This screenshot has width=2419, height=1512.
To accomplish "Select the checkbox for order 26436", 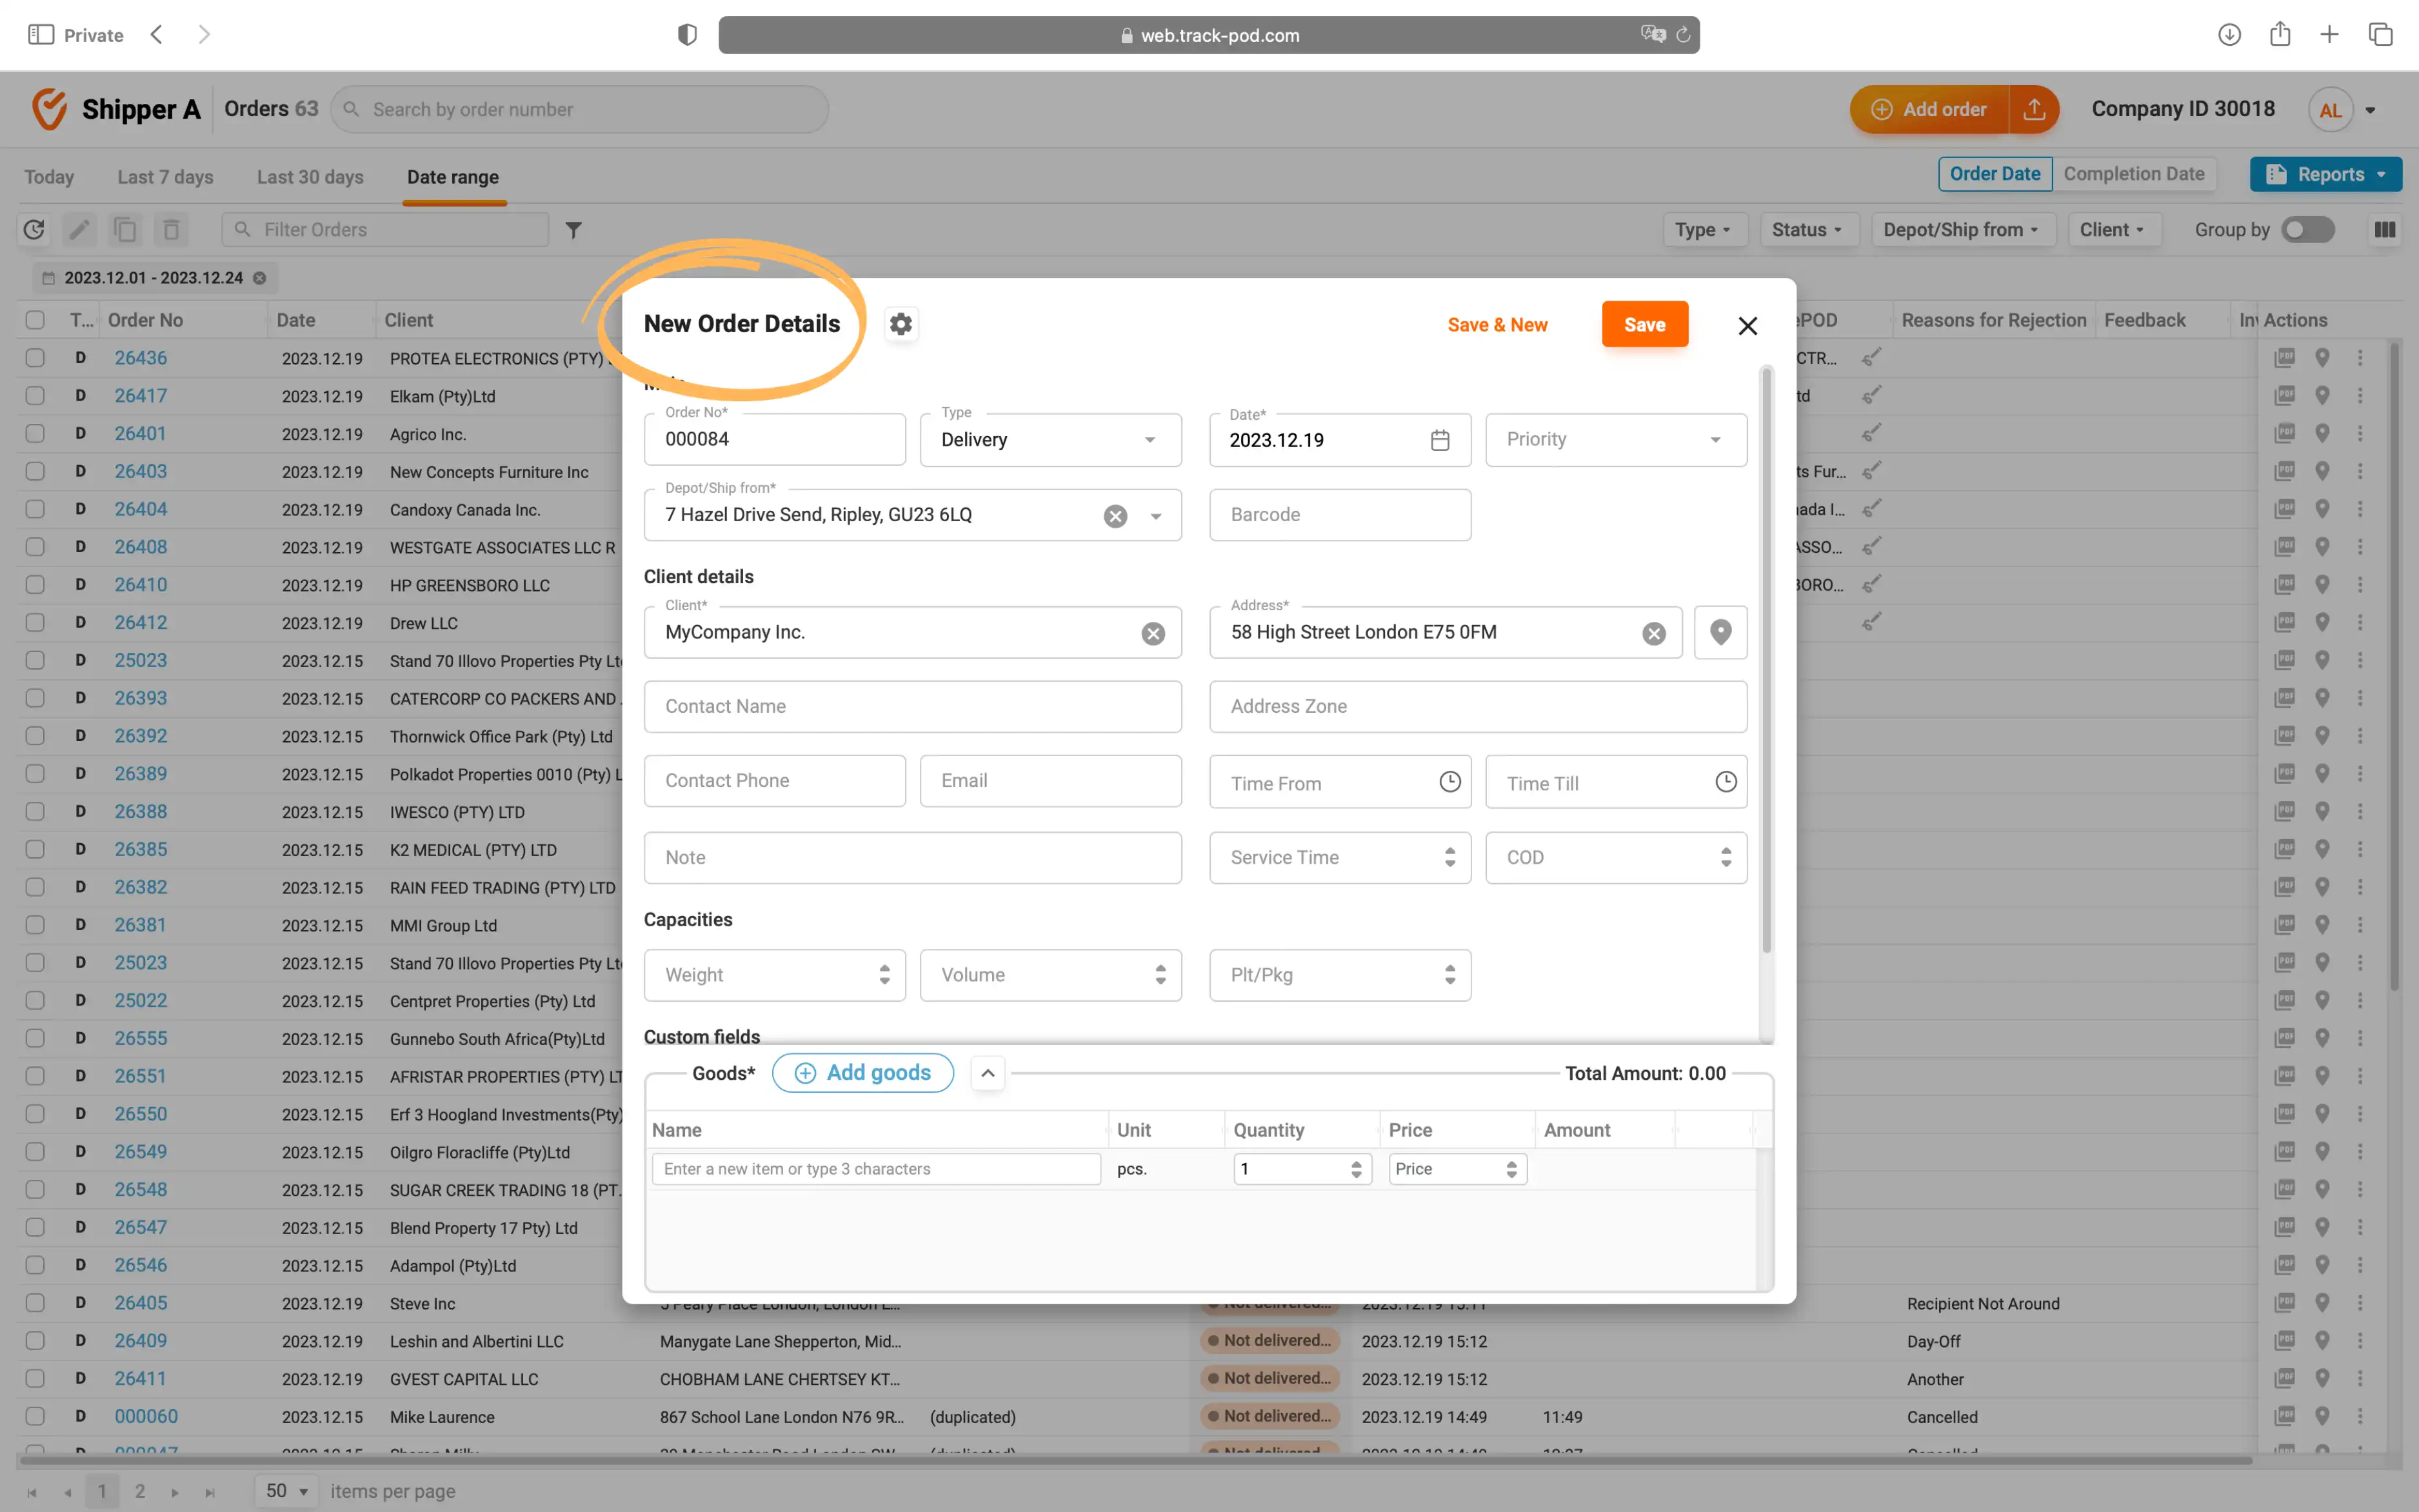I will tap(35, 358).
